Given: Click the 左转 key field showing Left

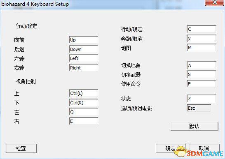Looking at the screenshot, I should pos(83,58).
